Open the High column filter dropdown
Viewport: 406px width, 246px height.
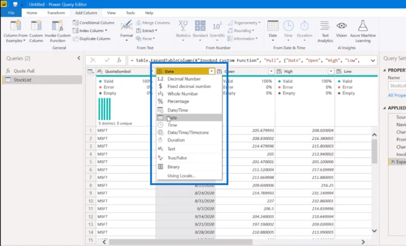[x=331, y=72]
